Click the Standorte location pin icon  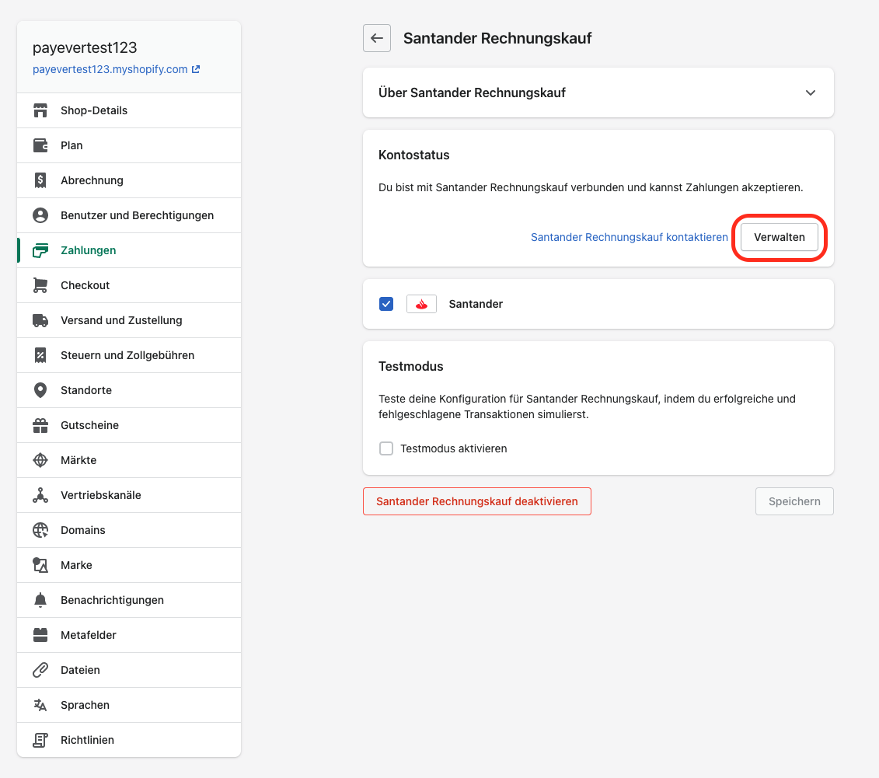(x=40, y=390)
